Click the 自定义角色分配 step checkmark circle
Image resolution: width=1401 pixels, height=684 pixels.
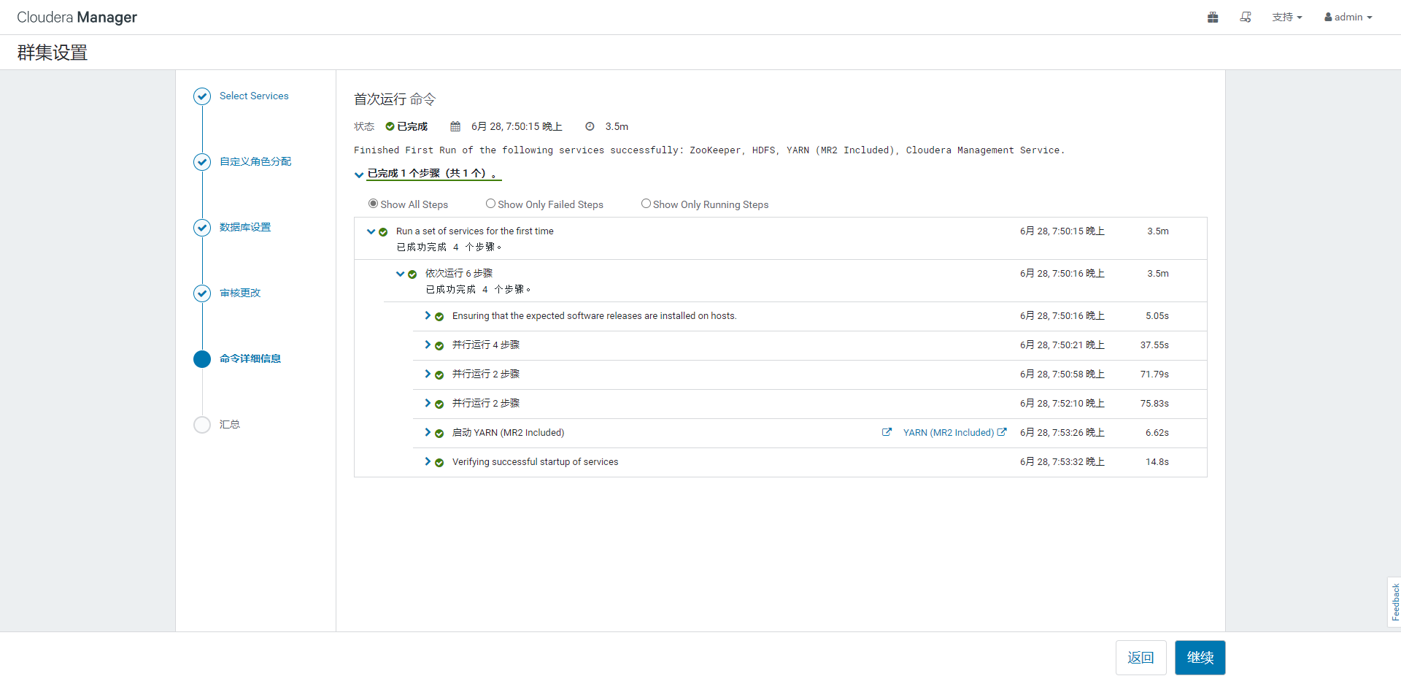[x=202, y=162]
